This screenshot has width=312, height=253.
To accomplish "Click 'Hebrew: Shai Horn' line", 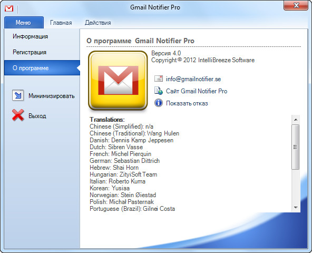I will [114, 168].
